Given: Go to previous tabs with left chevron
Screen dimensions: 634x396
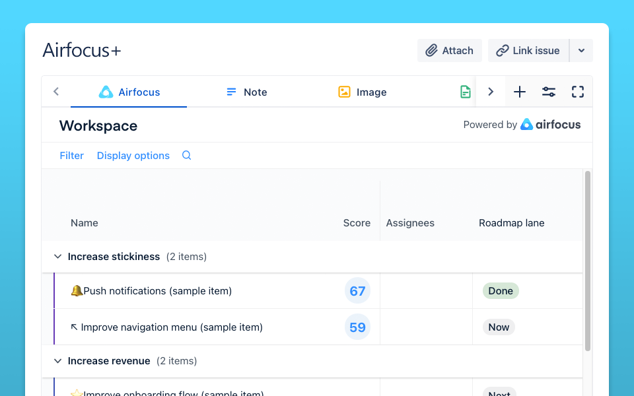Looking at the screenshot, I should point(56,92).
